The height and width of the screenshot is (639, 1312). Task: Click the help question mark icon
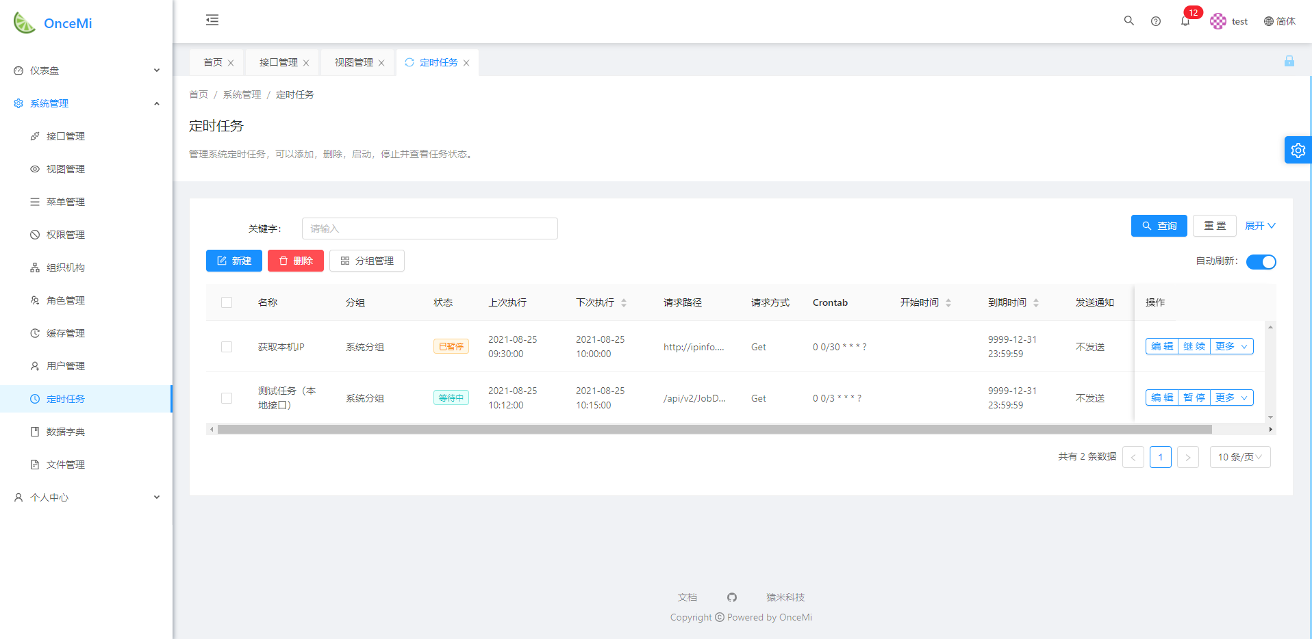(1156, 21)
